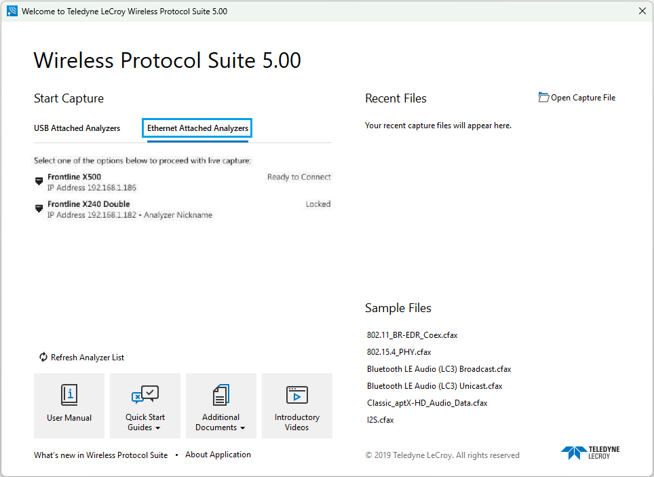Click the refresh arrows icon

point(43,357)
